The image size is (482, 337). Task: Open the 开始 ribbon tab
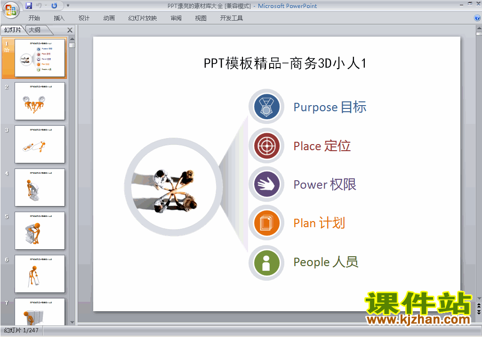(34, 18)
